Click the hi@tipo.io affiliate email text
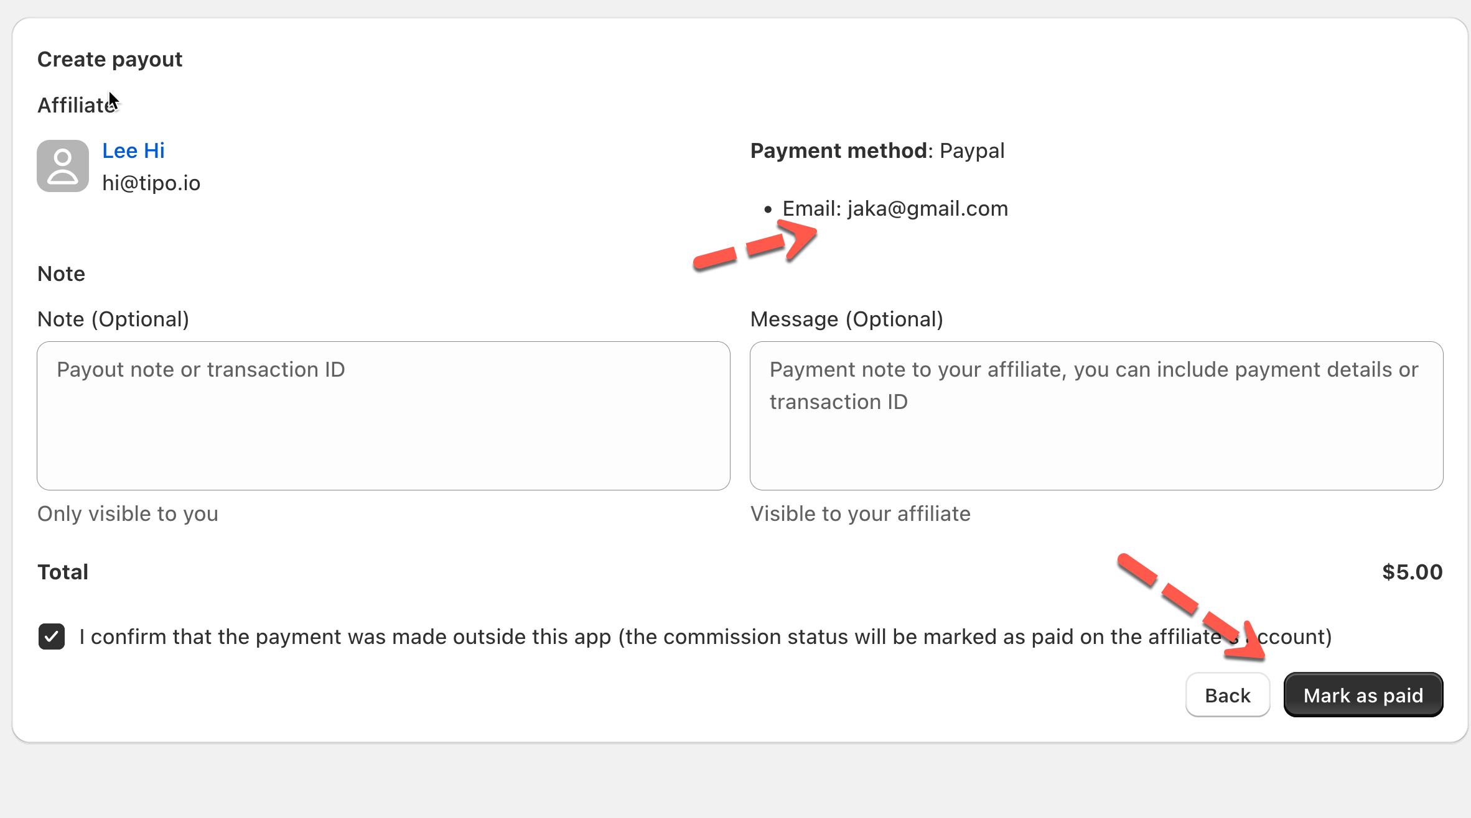Screen dimensions: 1471x818 click(x=151, y=183)
